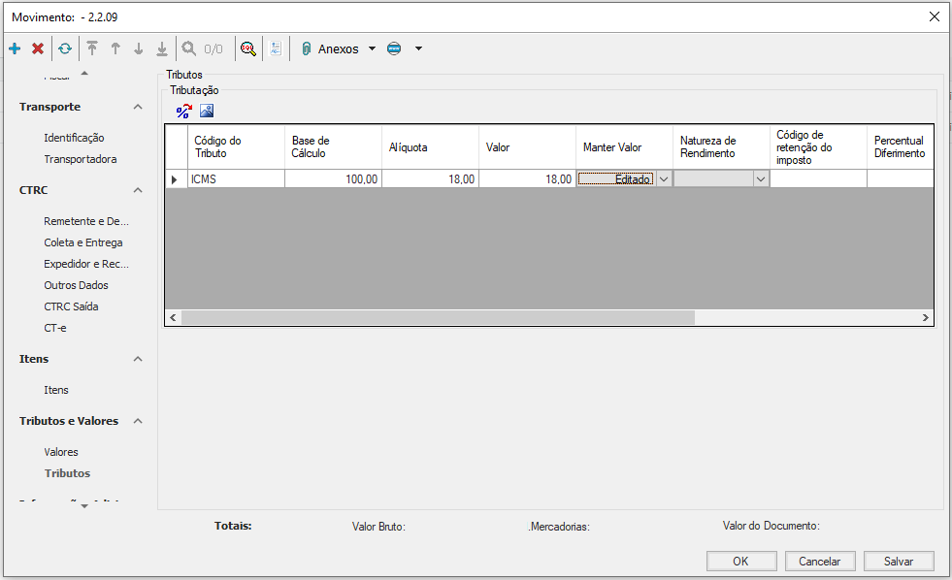Go to first record arrow icon

click(91, 48)
